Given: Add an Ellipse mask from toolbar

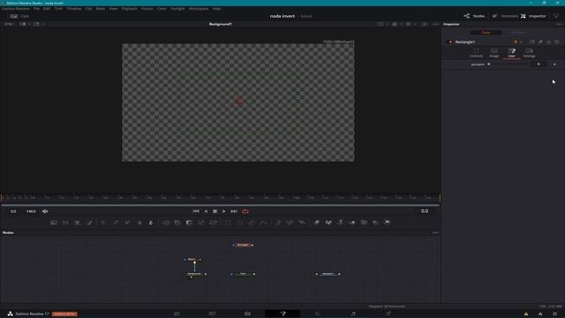Looking at the screenshot, I should (x=240, y=223).
